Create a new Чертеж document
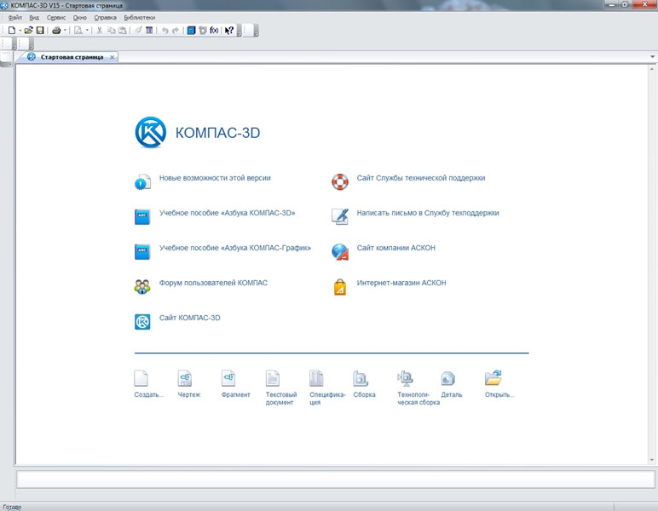Image resolution: width=658 pixels, height=511 pixels. pos(185,378)
